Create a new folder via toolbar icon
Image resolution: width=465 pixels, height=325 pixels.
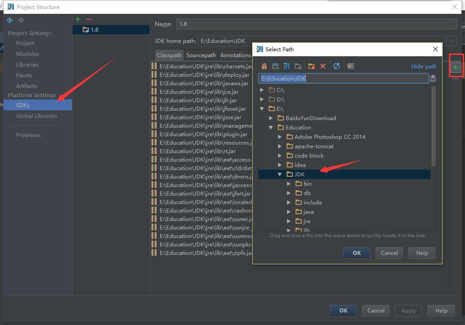[x=311, y=67]
